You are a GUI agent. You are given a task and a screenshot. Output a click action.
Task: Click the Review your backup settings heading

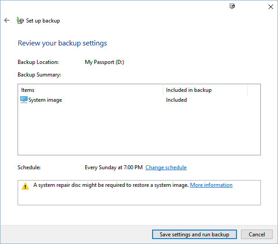[x=62, y=44]
